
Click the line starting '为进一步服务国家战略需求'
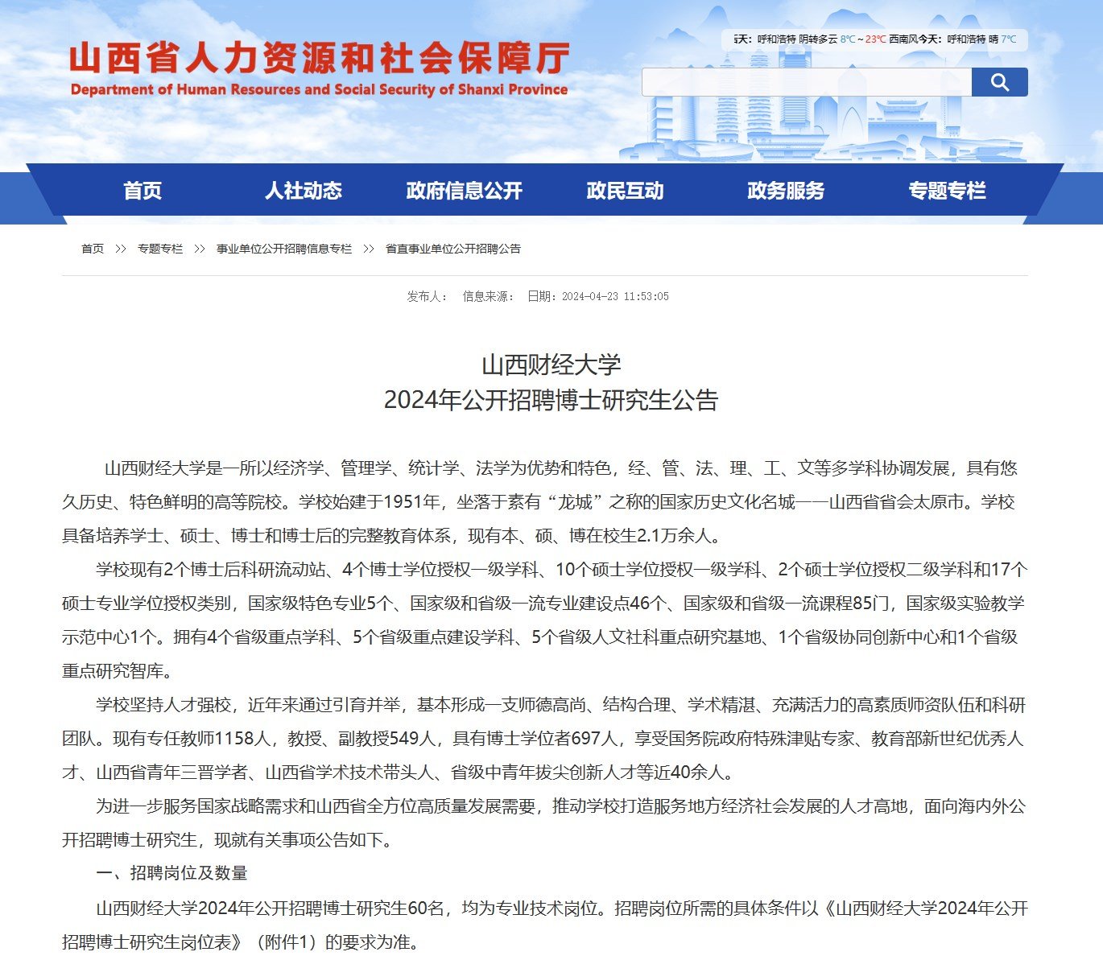tap(561, 806)
